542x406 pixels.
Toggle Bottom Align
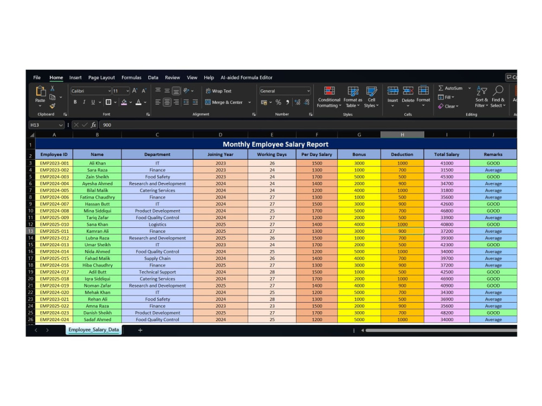[176, 91]
